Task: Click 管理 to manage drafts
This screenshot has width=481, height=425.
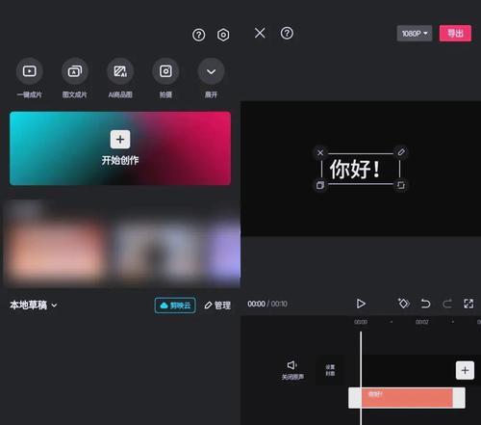Action: tap(217, 305)
